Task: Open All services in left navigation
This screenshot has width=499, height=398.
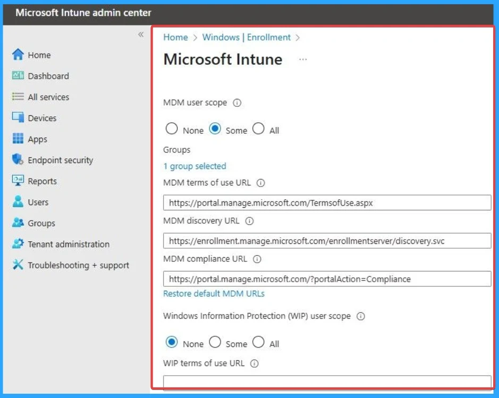Action: (48, 97)
